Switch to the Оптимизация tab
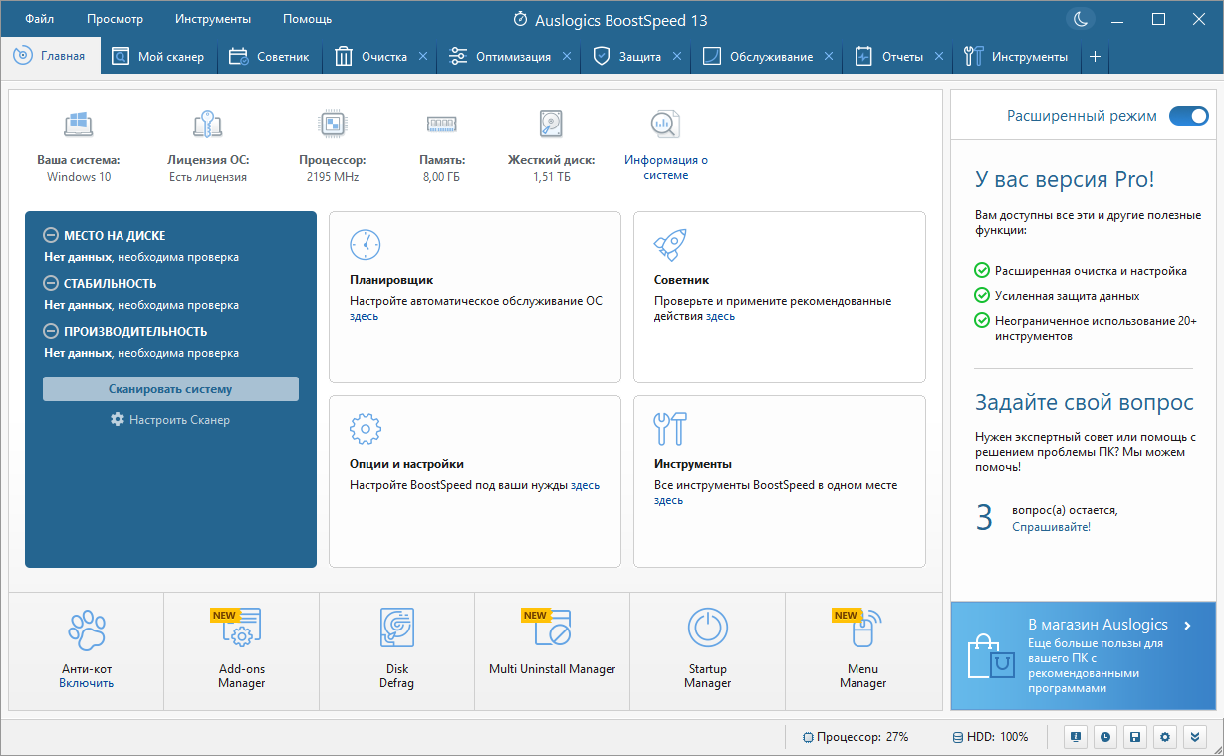1224x756 pixels. 513,57
